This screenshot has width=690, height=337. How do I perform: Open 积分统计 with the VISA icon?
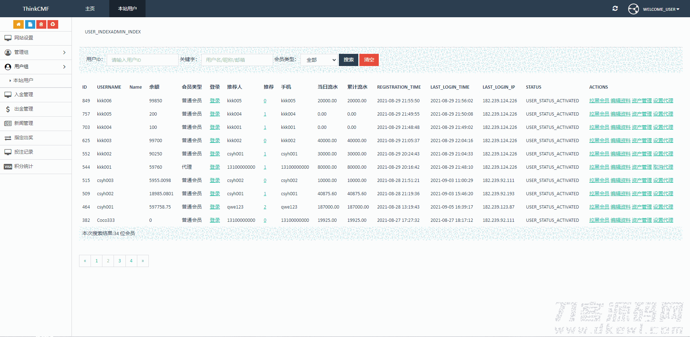24,167
